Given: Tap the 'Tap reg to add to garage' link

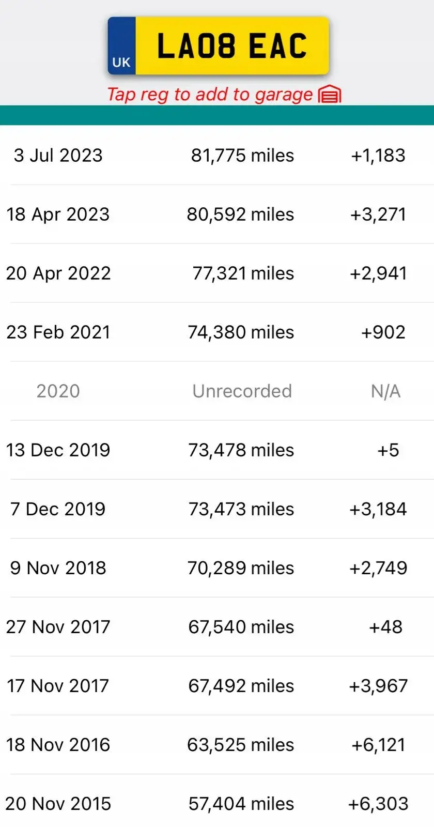Looking at the screenshot, I should point(210,94).
